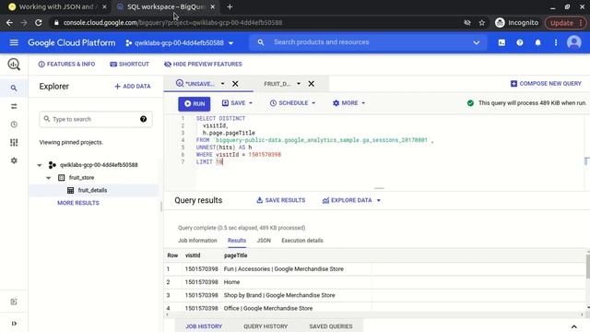Switch to the JSON results tab
This screenshot has height=332, width=590.
(264, 241)
